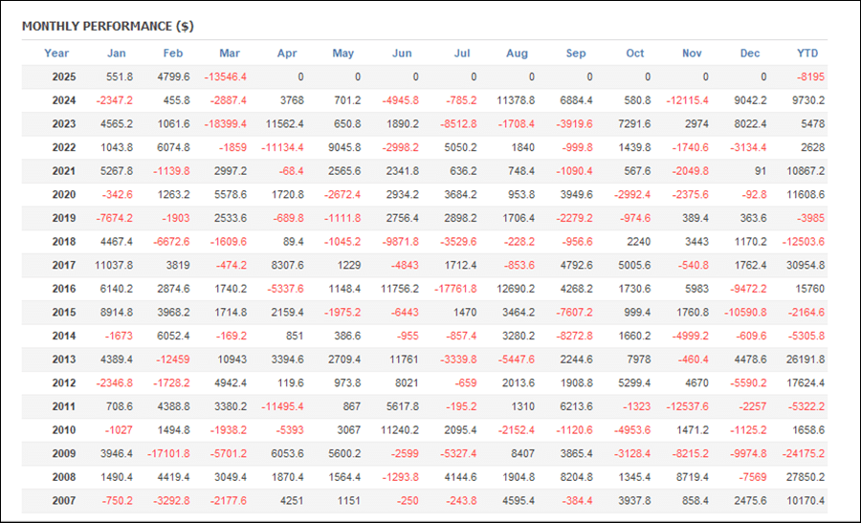Image resolution: width=861 pixels, height=523 pixels.
Task: Click the 2015 December value -10590.8
Action: coord(745,313)
